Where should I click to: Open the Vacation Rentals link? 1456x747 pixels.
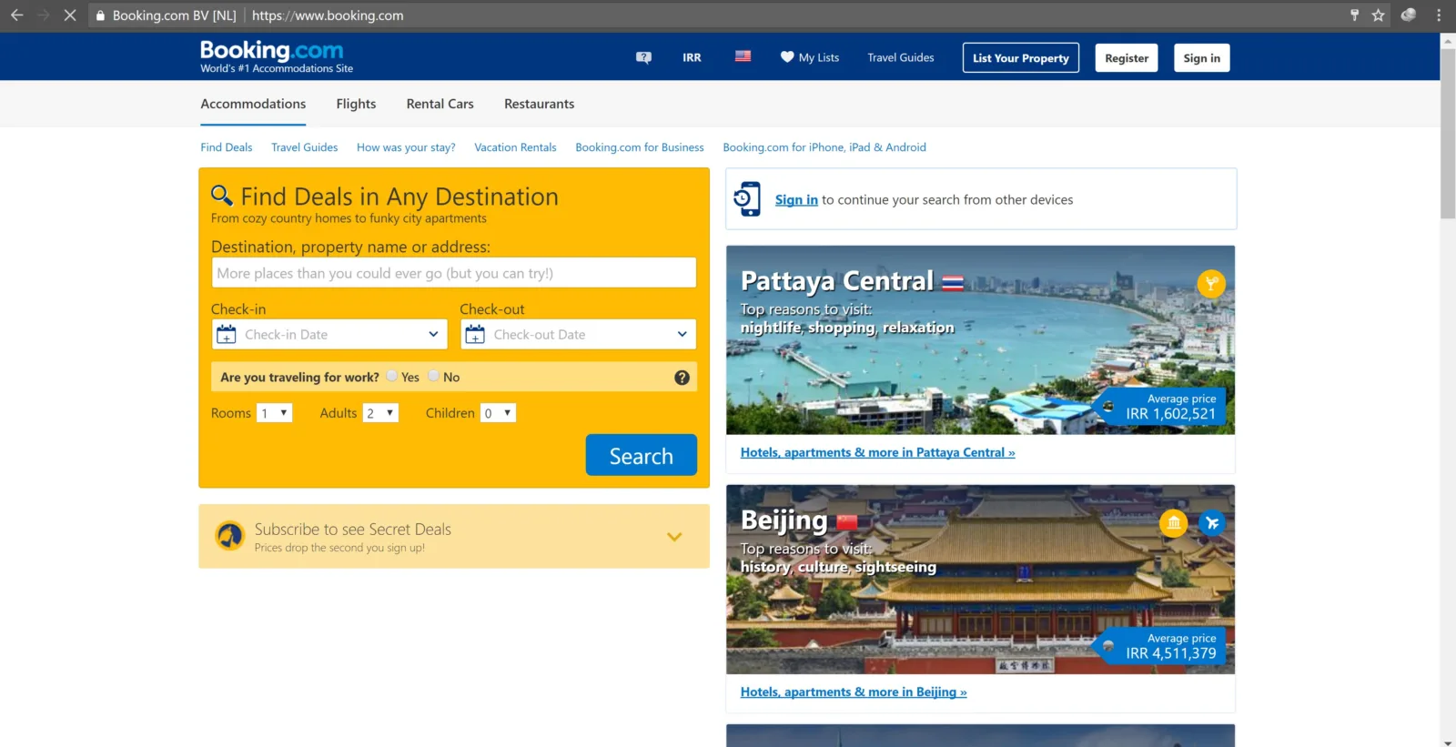515,147
